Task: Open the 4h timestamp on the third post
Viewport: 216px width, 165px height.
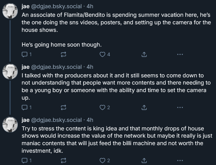Action: [x=90, y=120]
